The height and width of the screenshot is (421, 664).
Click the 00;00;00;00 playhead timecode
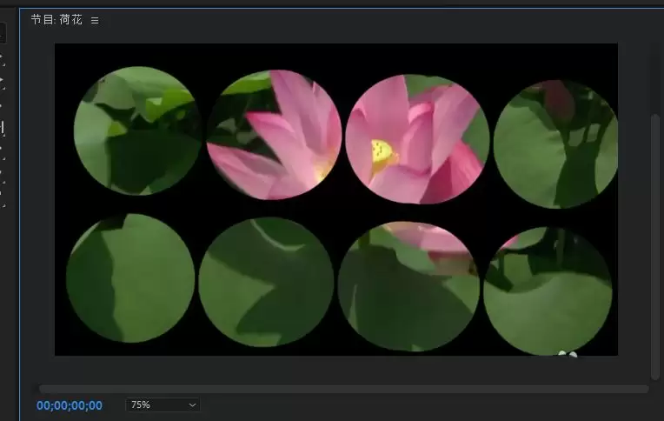(x=70, y=405)
